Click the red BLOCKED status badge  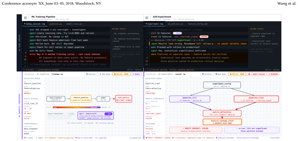[x=273, y=74]
